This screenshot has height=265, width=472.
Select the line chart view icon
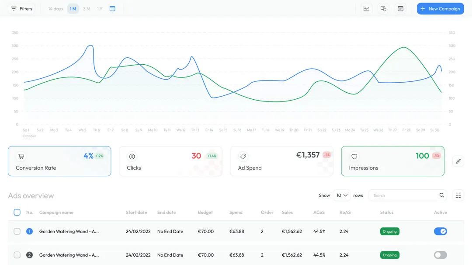pyautogui.click(x=366, y=8)
